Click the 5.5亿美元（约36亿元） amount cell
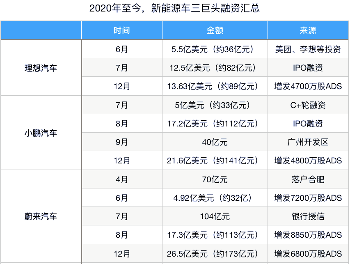Image resolution: width=350 pixels, height=264 pixels. (215, 50)
